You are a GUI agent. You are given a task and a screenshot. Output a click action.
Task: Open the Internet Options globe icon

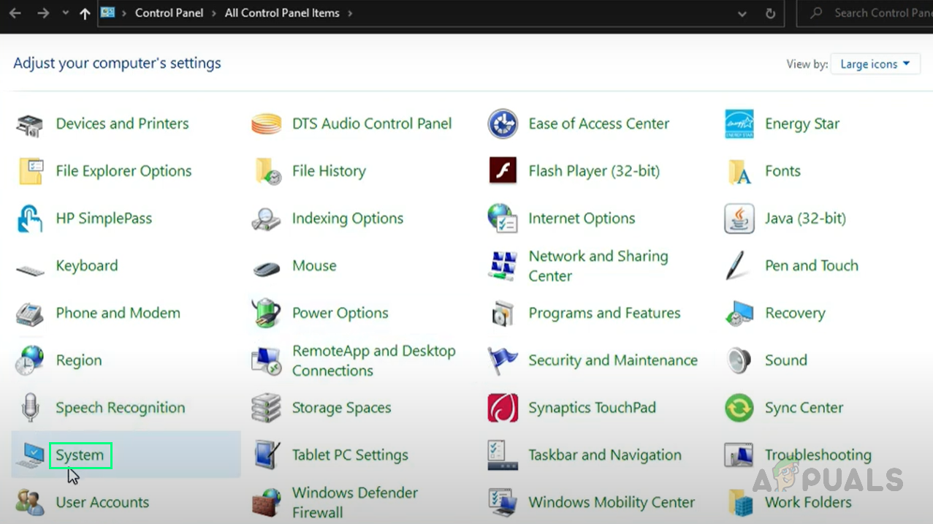(x=503, y=219)
